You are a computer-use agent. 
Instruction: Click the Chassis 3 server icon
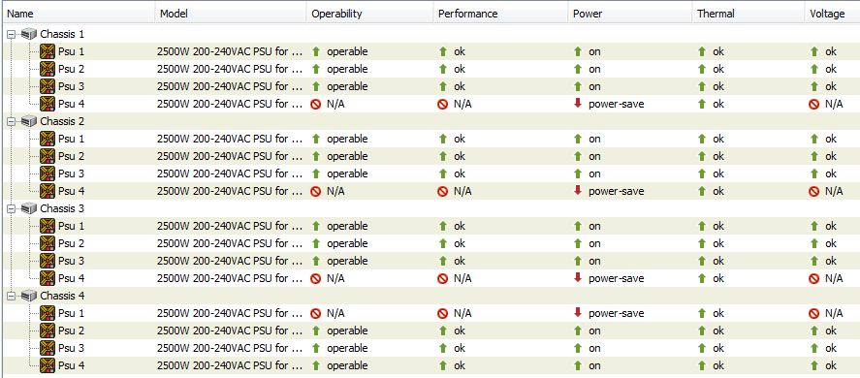(x=28, y=208)
